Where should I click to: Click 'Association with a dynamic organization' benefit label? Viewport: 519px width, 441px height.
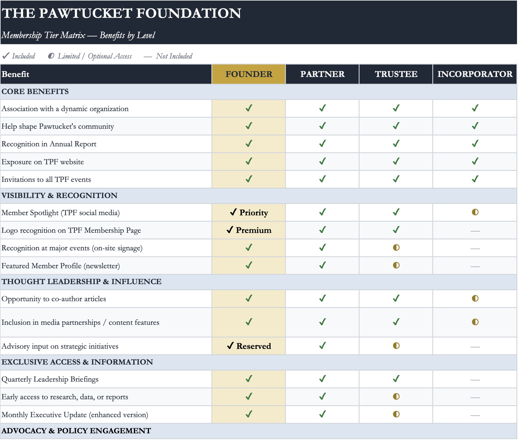click(65, 109)
